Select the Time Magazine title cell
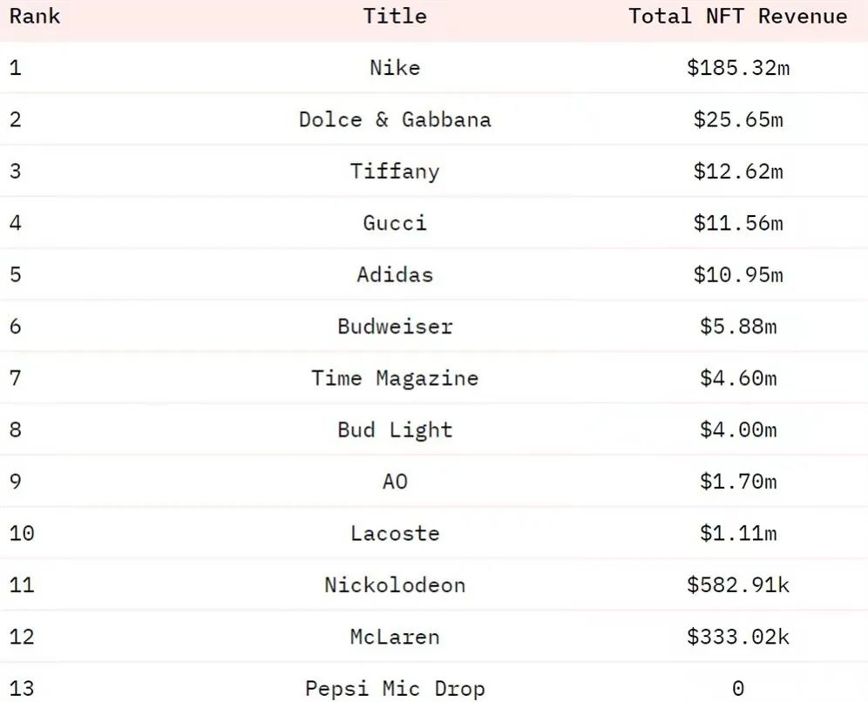The height and width of the screenshot is (702, 868). (395, 378)
